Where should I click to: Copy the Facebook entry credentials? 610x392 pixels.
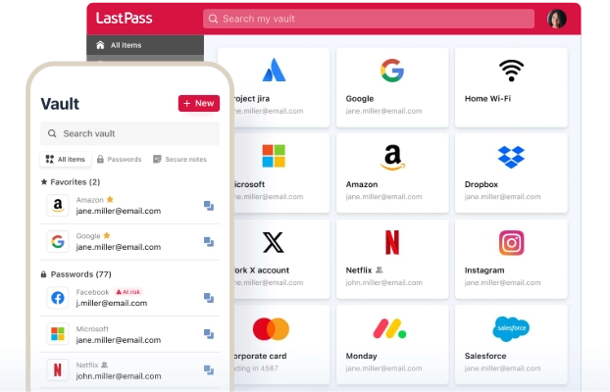(x=209, y=298)
